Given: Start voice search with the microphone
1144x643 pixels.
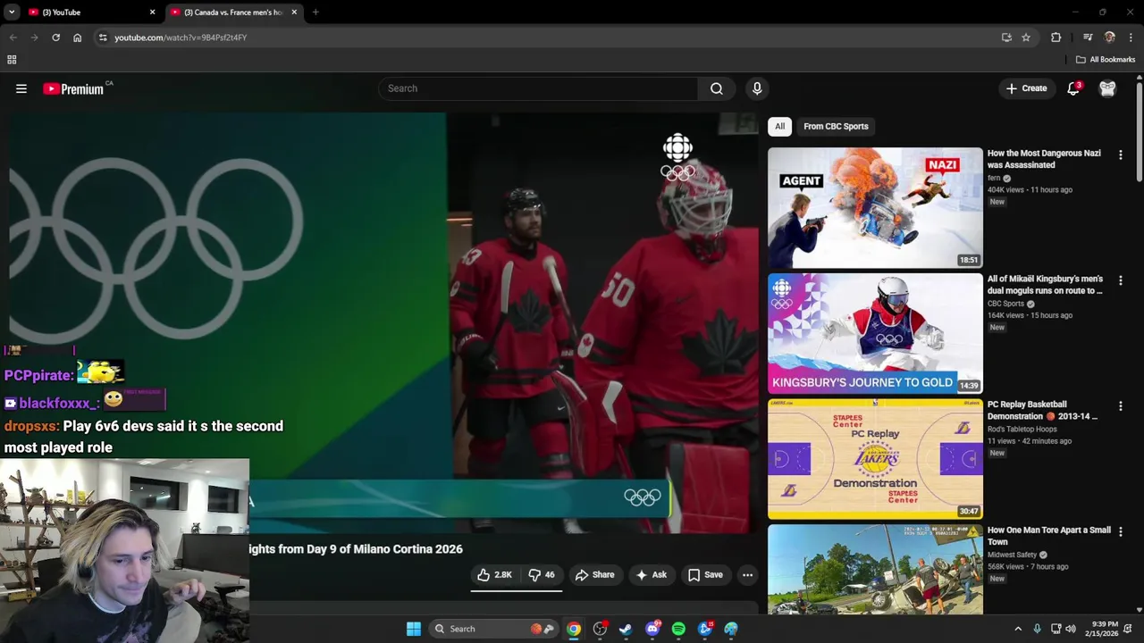Looking at the screenshot, I should tap(757, 88).
